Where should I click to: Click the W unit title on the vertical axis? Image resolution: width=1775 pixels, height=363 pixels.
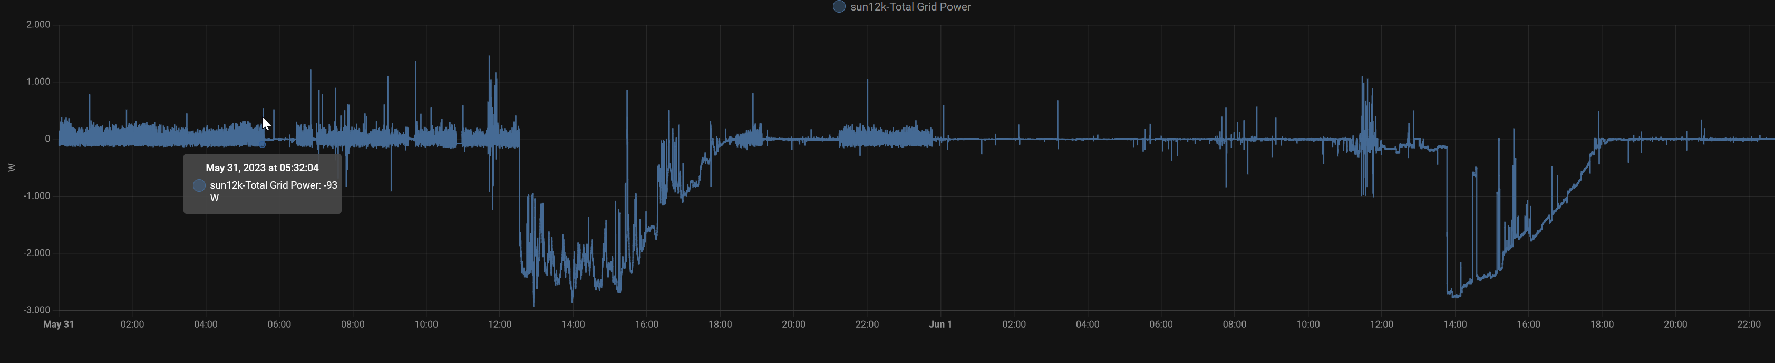(x=12, y=168)
